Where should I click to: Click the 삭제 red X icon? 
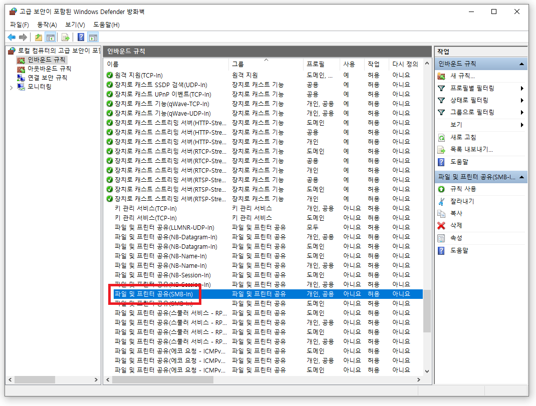click(x=441, y=226)
